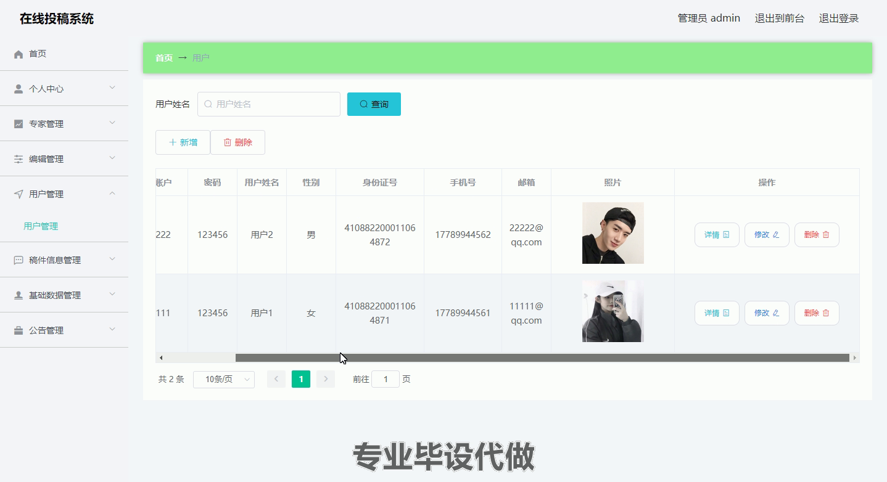The height and width of the screenshot is (482, 887).
Task: Click the 身份证号 column header
Action: click(x=380, y=182)
